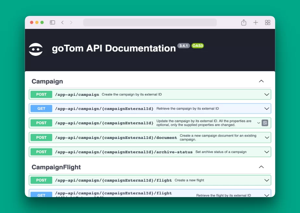
Task: Open the /document endpoint path link
Action: [116, 138]
